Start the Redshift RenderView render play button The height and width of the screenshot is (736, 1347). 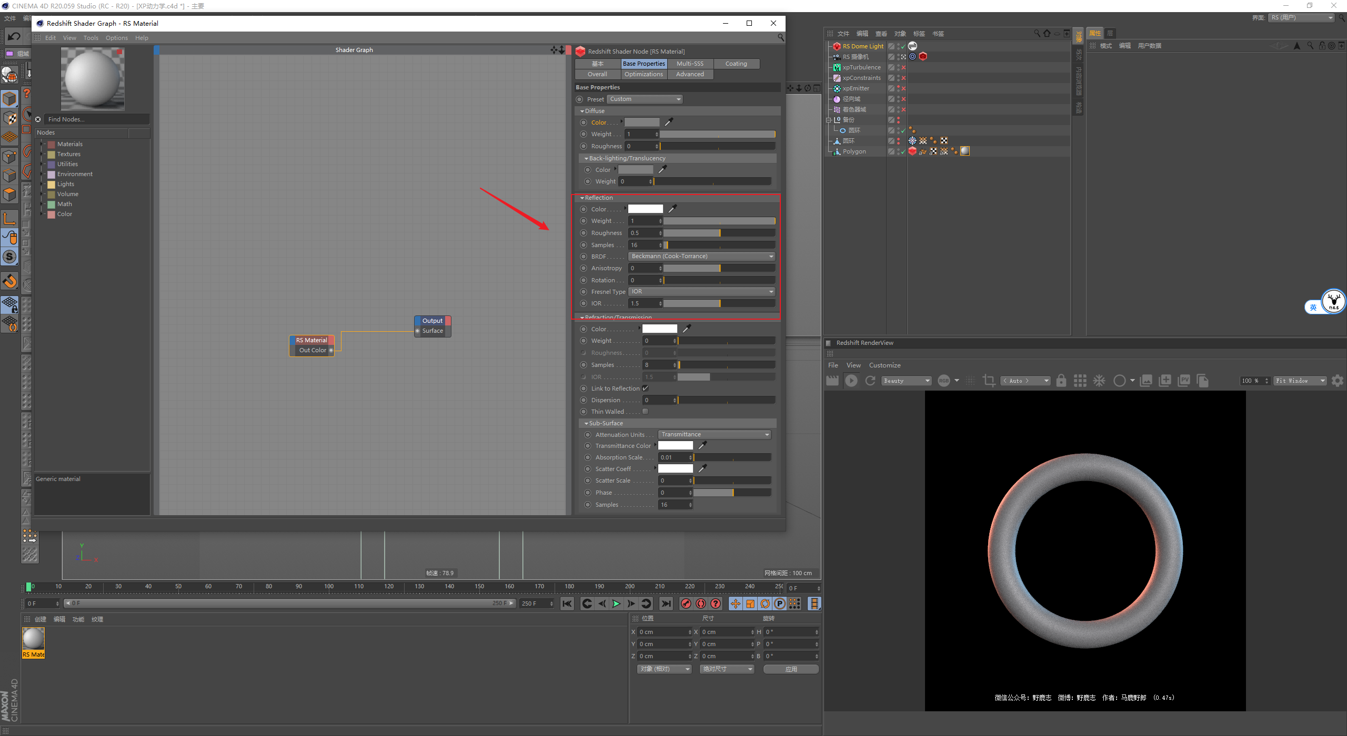coord(851,381)
